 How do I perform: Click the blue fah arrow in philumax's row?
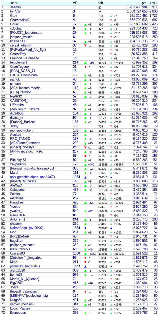[x=111, y=266]
